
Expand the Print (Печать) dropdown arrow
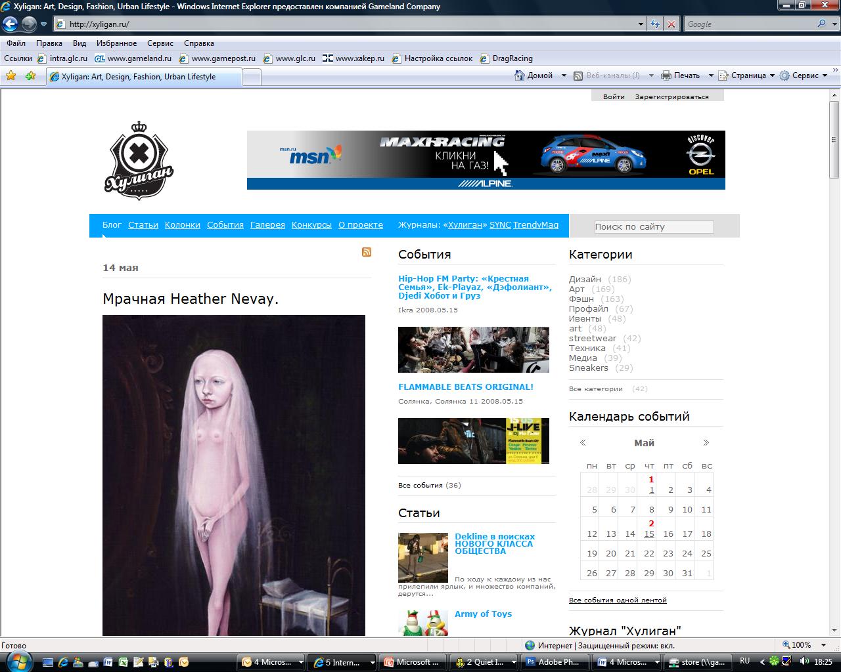711,75
